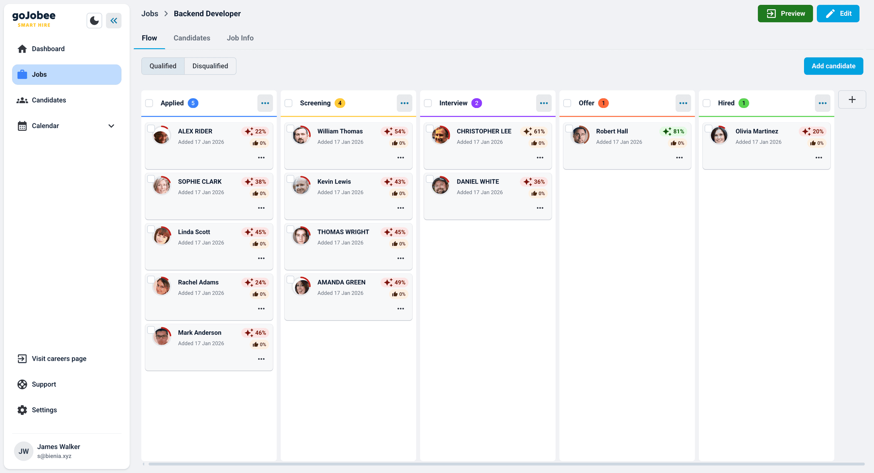Open the three-dot menu on Robert Hall's card
This screenshot has width=874, height=473.
tap(679, 158)
